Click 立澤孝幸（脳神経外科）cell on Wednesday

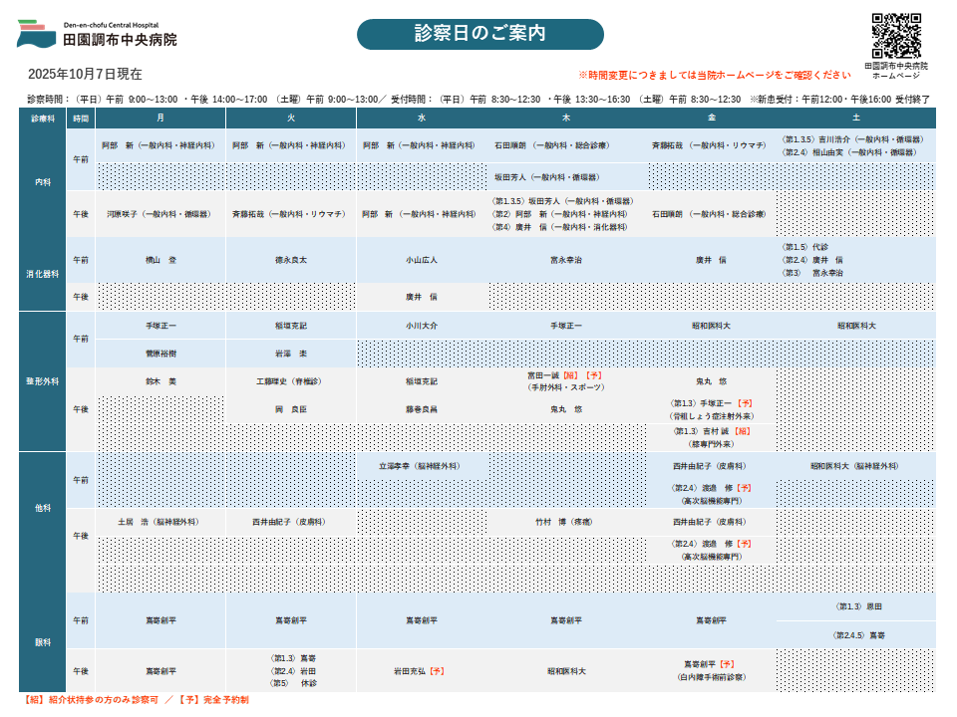422,465
